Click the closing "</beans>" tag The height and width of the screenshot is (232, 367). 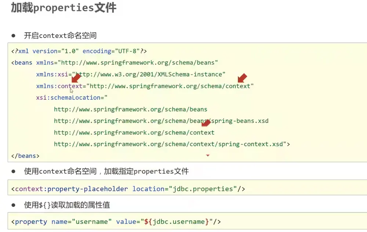coord(25,156)
